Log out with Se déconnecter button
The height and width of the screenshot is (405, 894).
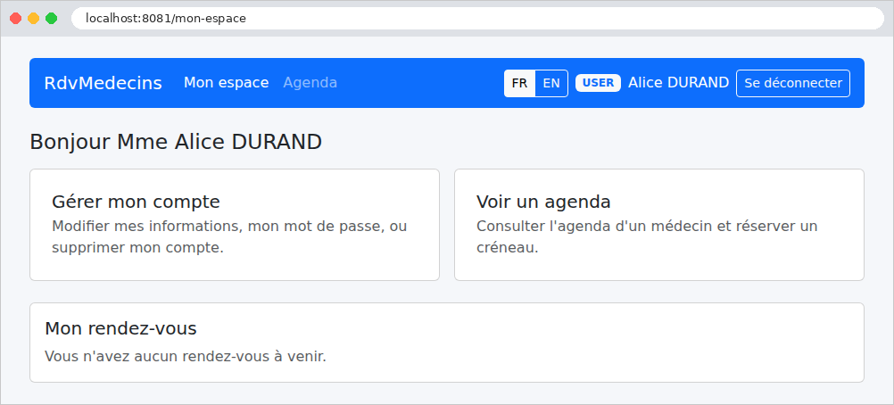[x=793, y=83]
